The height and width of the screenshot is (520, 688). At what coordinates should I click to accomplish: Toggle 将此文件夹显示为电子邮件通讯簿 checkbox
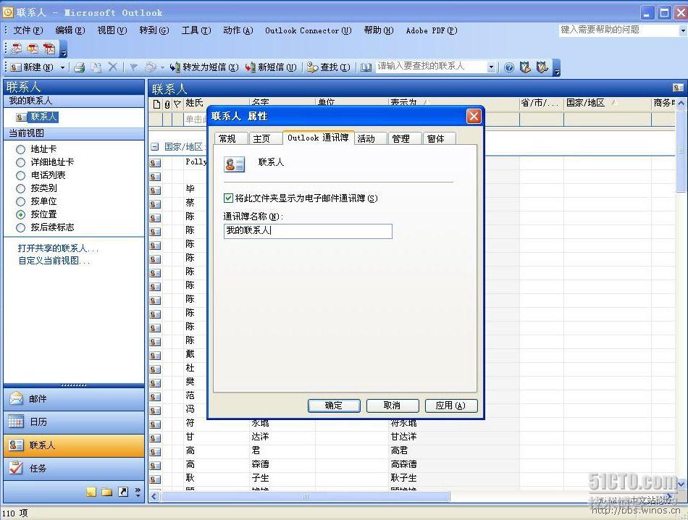pos(228,198)
